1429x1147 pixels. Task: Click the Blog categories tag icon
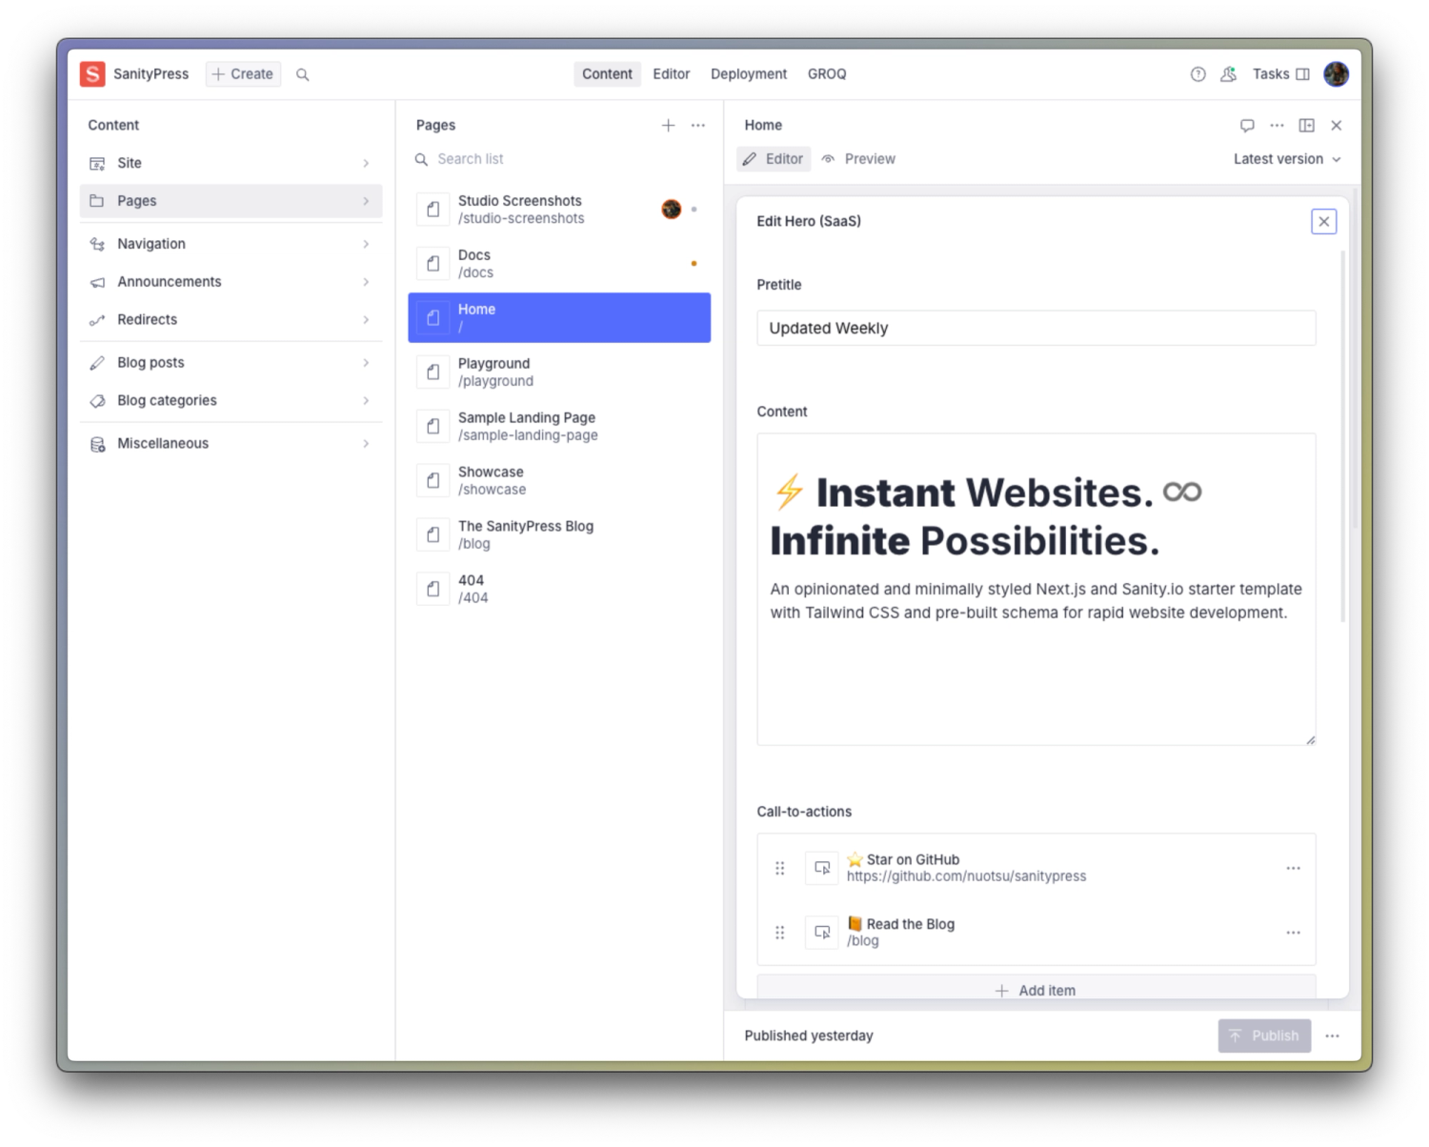(x=97, y=401)
